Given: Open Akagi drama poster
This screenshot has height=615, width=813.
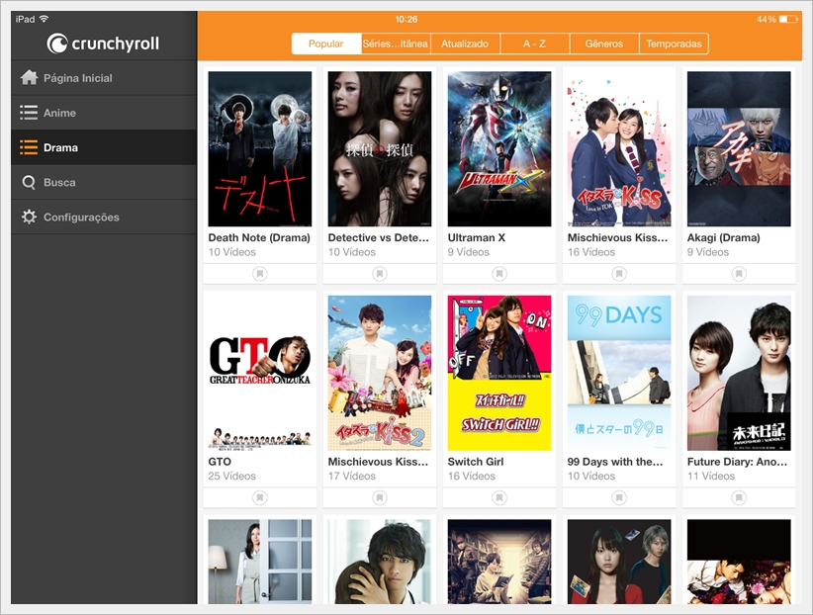Looking at the screenshot, I should (x=739, y=149).
